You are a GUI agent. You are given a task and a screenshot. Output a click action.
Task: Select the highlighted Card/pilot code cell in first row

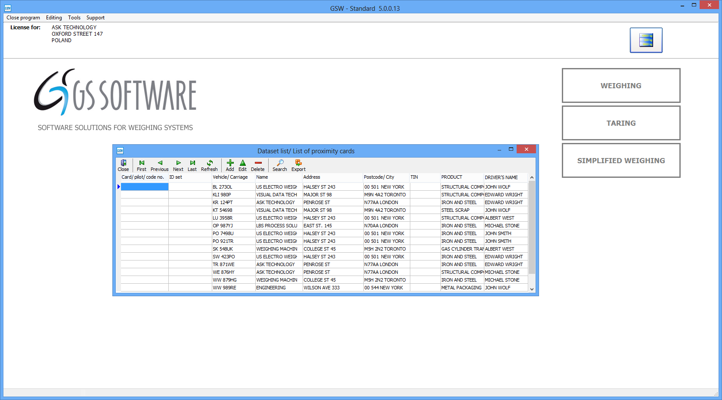tap(145, 187)
